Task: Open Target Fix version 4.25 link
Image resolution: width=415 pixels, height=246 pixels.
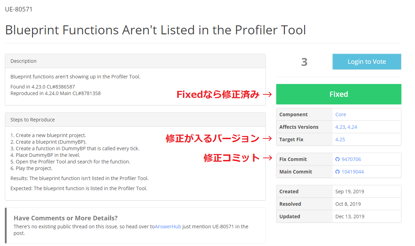Action: click(x=340, y=139)
